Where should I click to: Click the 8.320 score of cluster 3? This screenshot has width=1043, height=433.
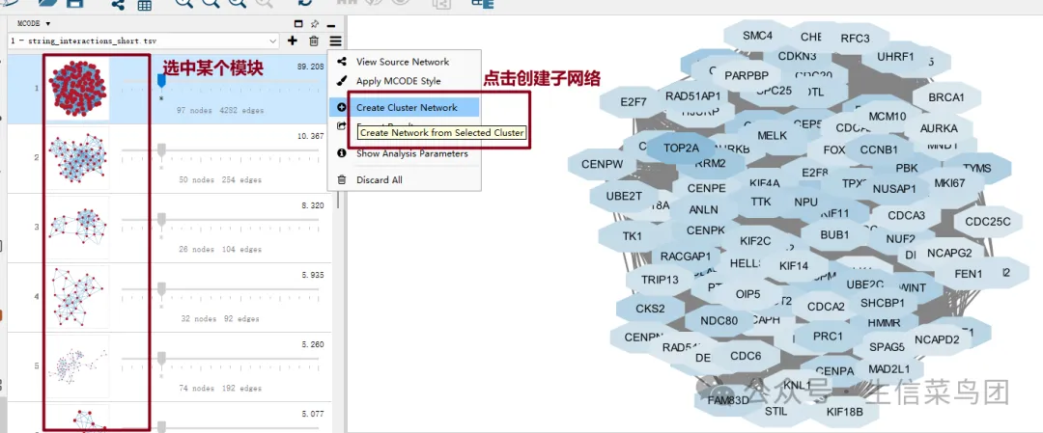[313, 205]
